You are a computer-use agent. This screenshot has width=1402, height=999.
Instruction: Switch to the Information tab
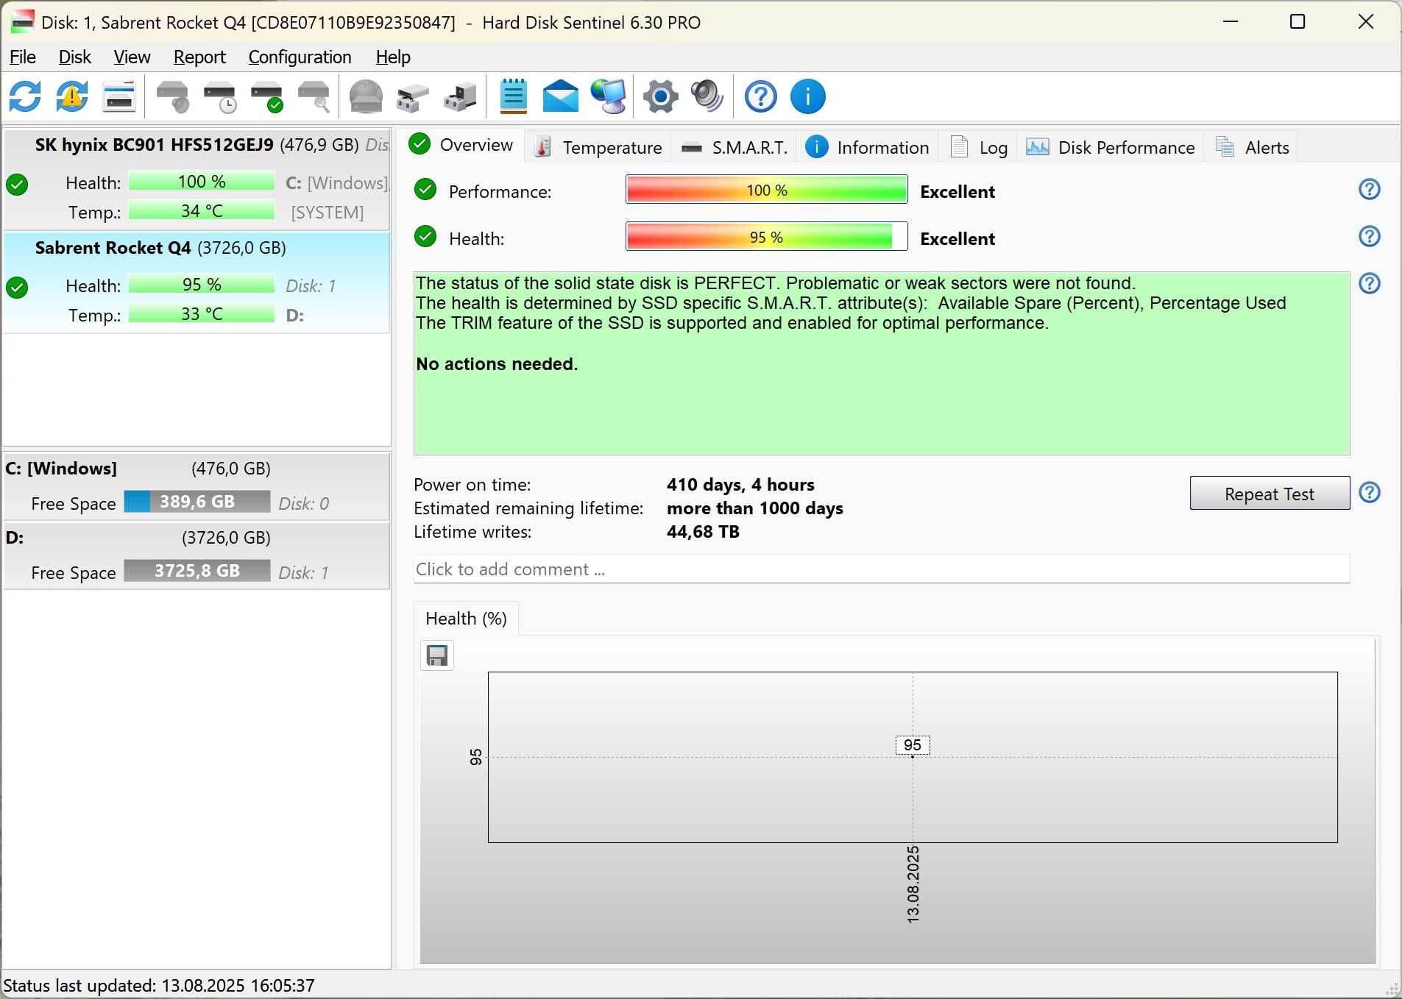(868, 147)
